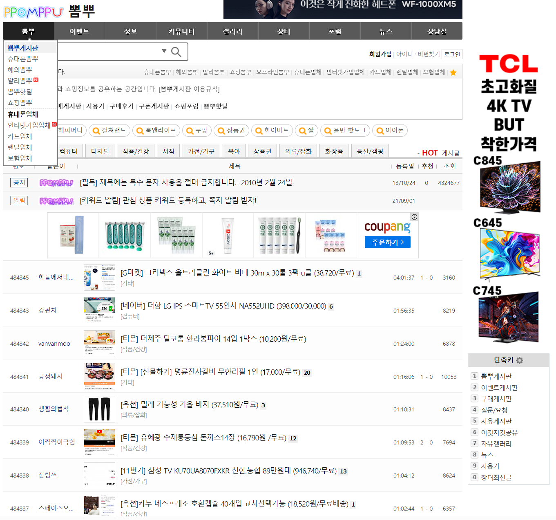Open LG 스마트TV post thumbnail
556x520 pixels.
coord(99,310)
